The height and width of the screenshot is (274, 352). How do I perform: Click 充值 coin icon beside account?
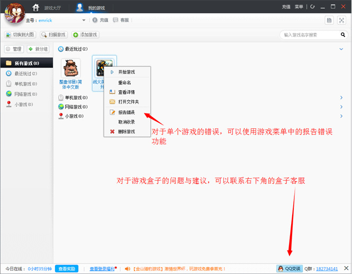[x=95, y=20]
